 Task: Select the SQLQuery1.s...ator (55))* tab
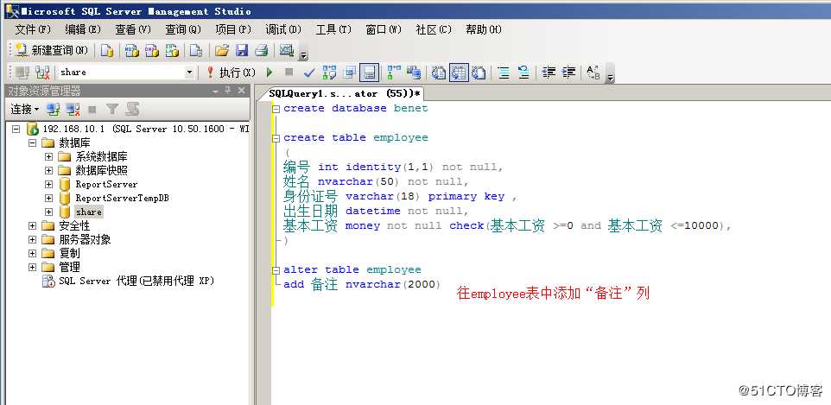(x=345, y=94)
